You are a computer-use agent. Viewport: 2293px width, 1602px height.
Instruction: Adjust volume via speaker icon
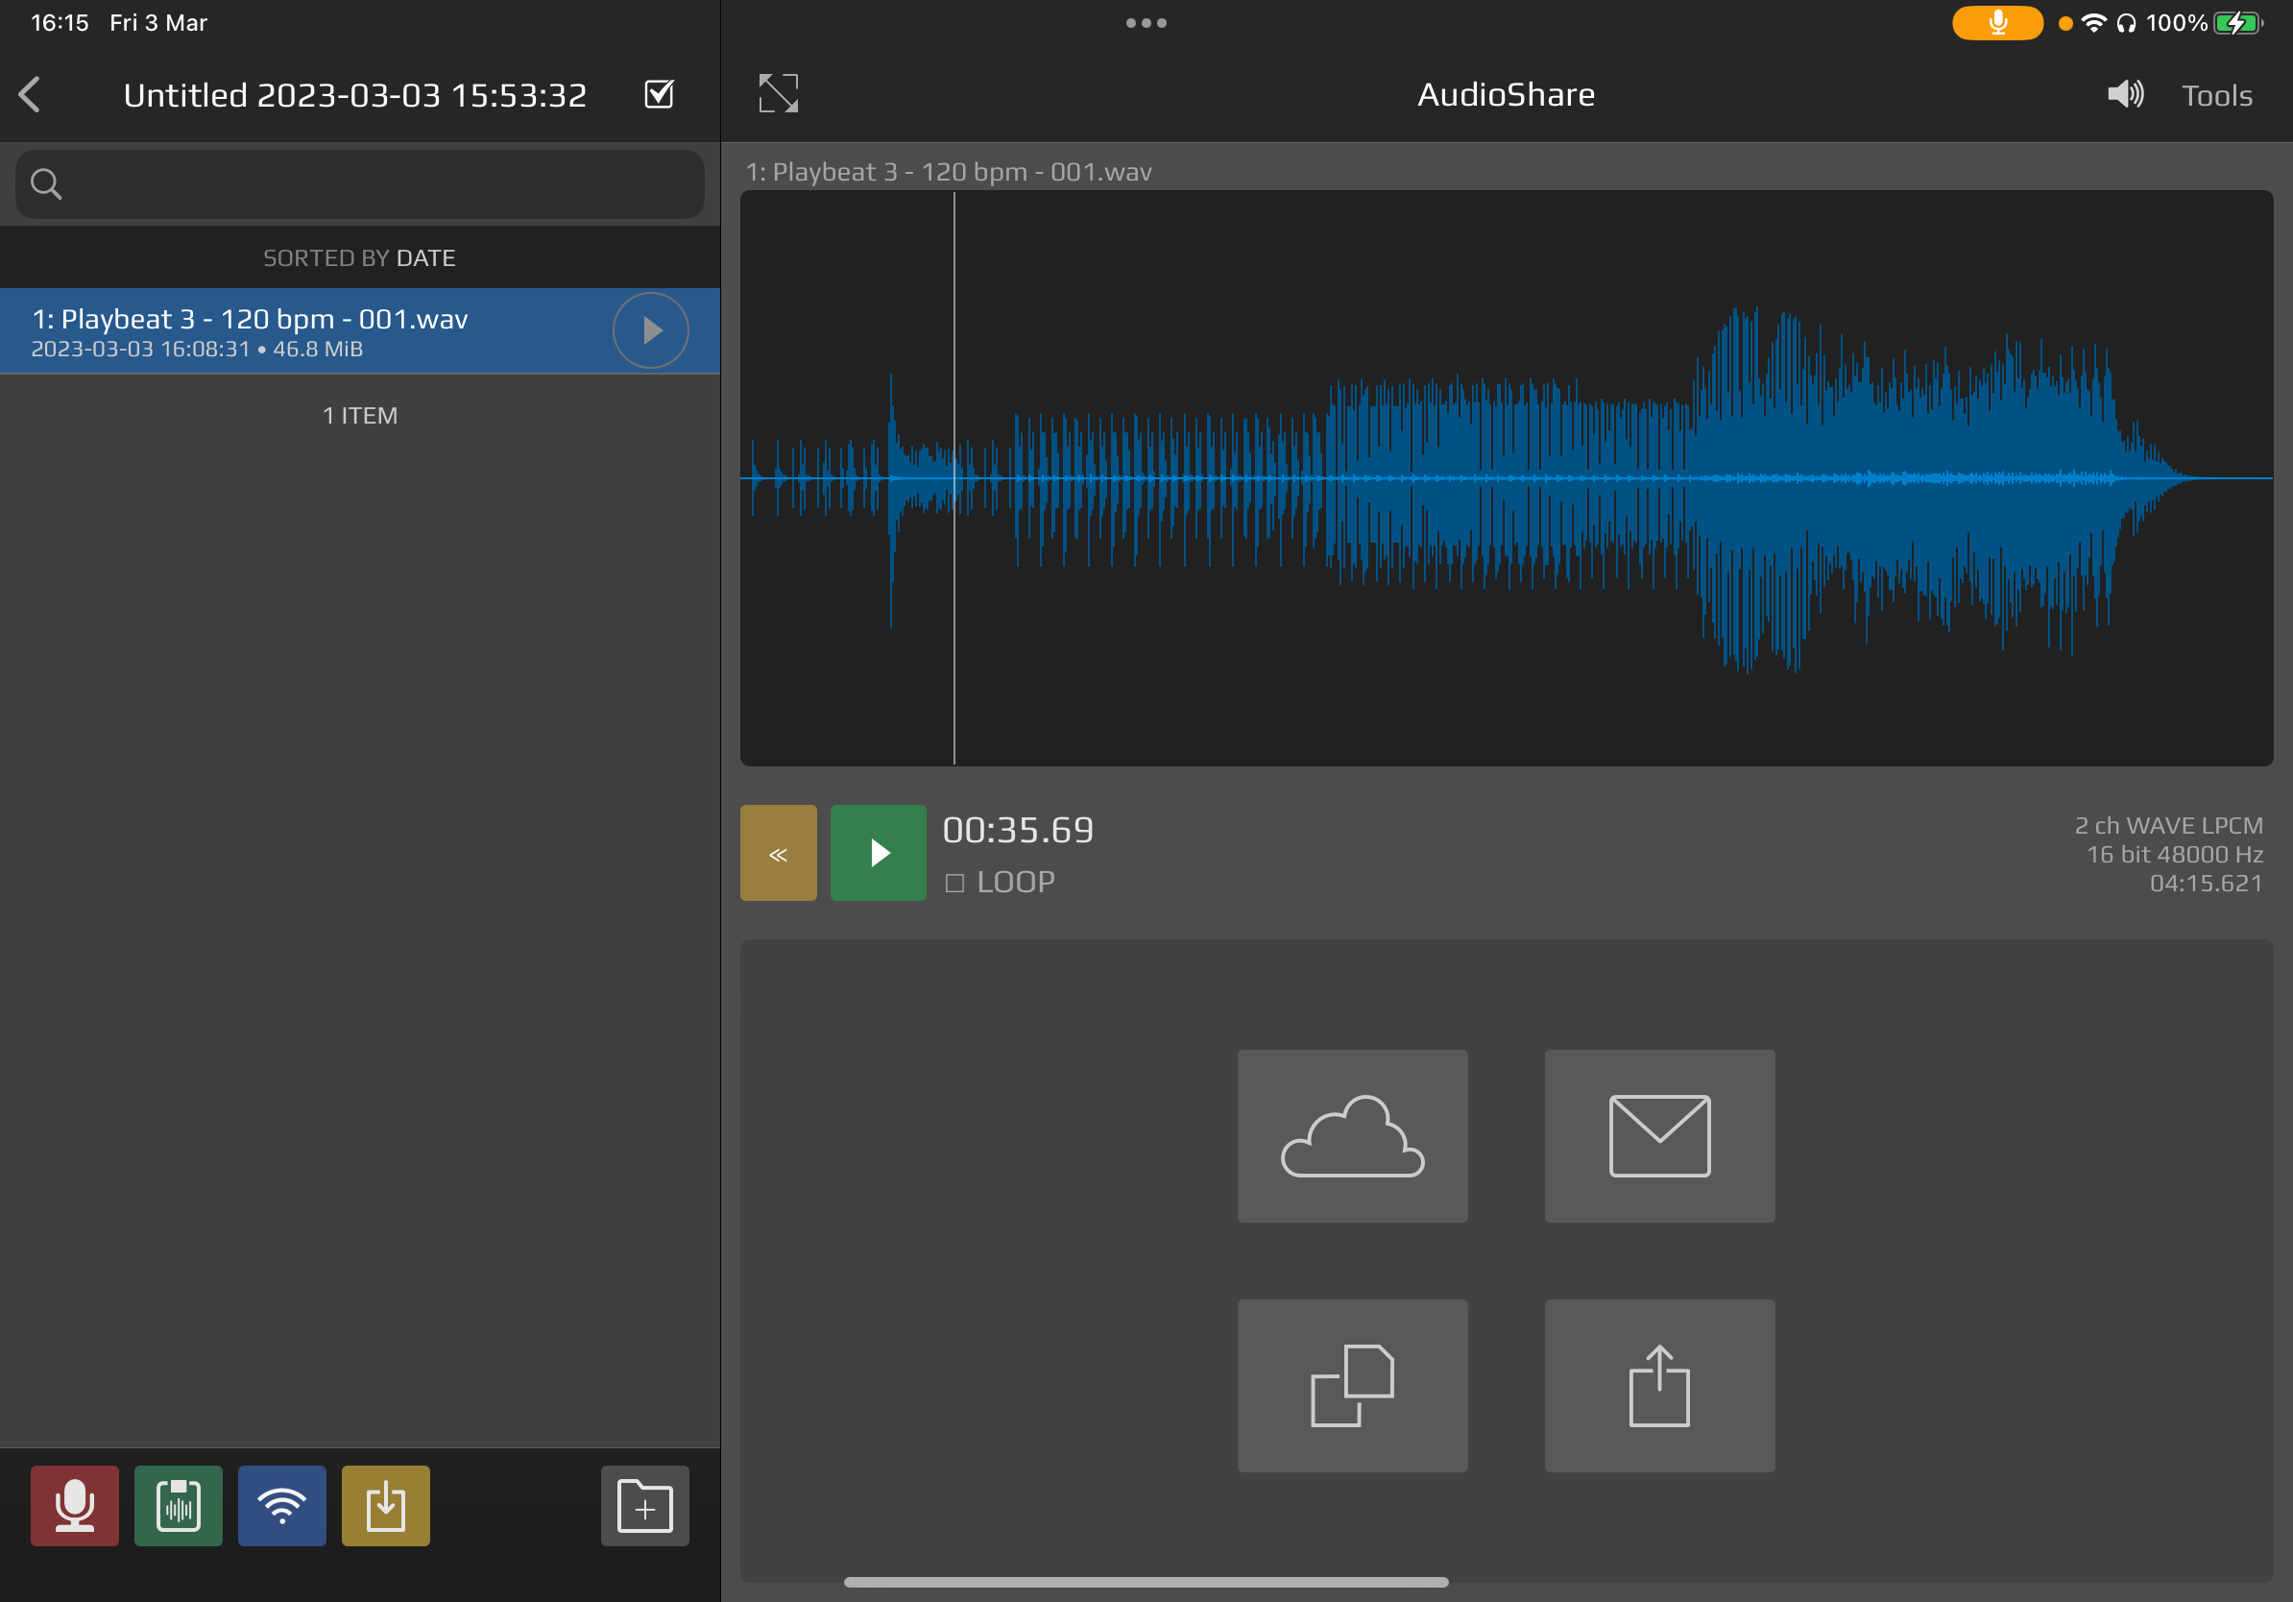(x=2125, y=95)
